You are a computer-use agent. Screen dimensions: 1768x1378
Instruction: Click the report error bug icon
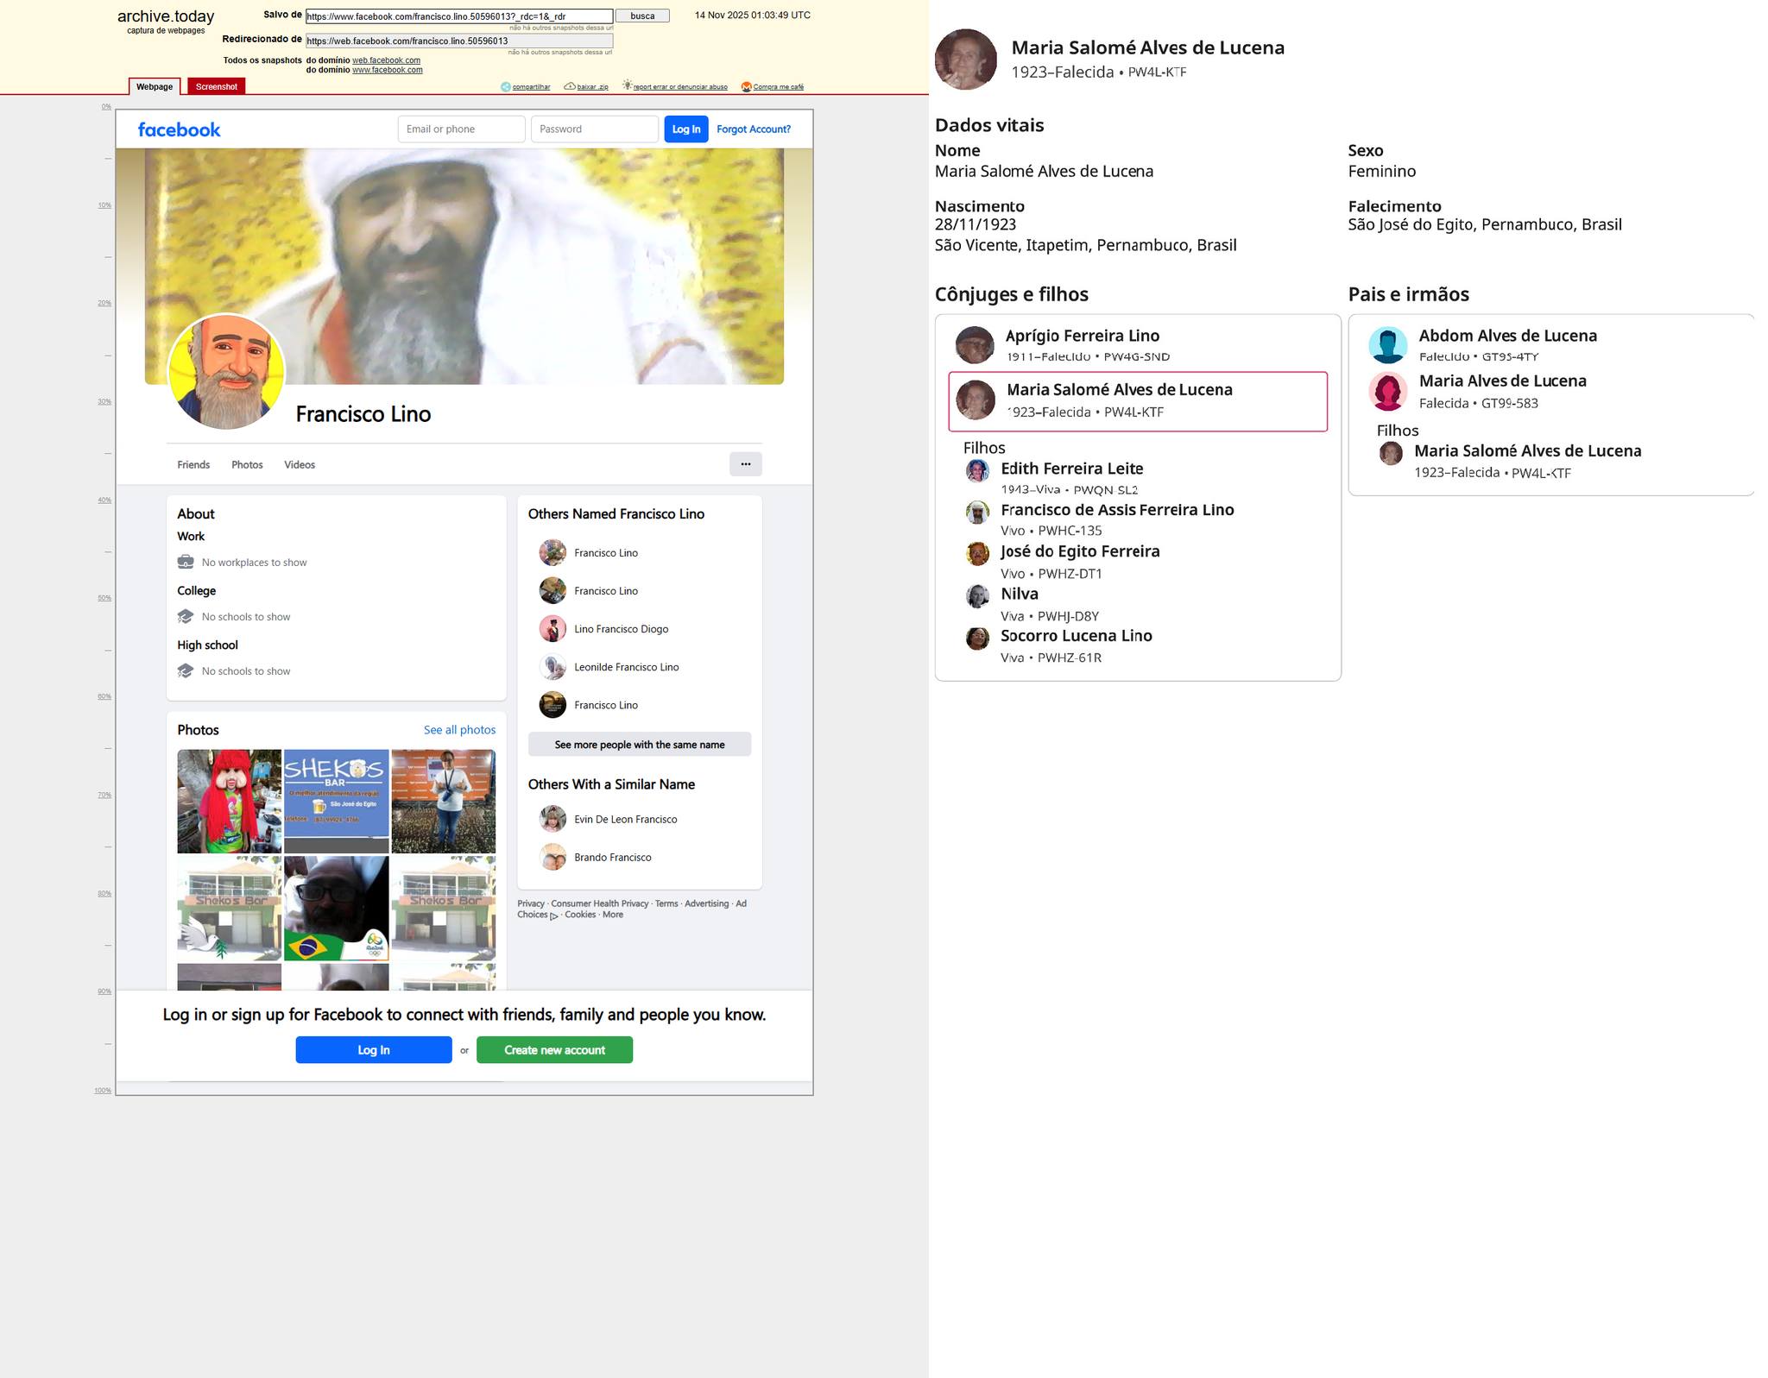(628, 85)
